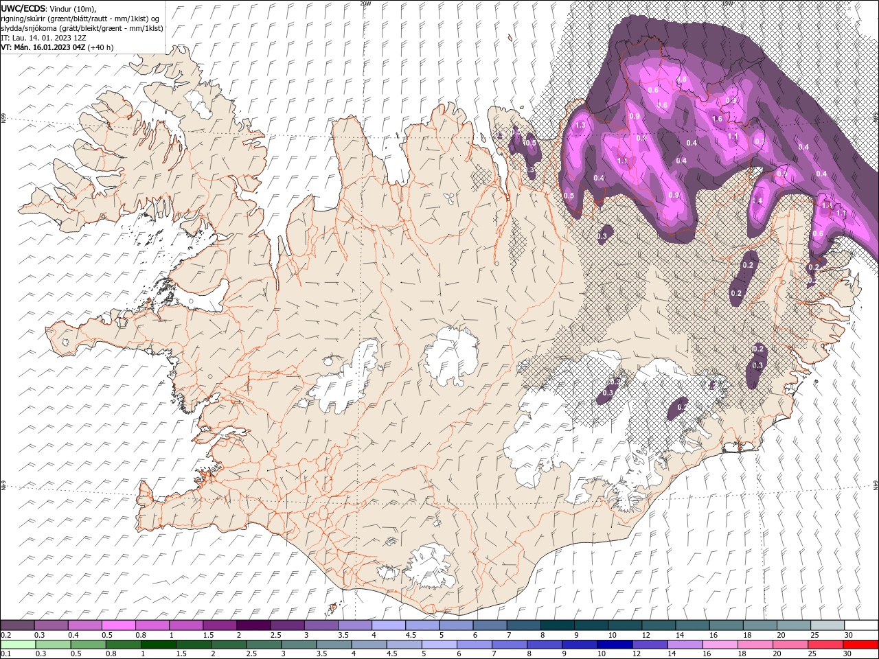Click the '30' label in upper snow legend

tap(849, 635)
